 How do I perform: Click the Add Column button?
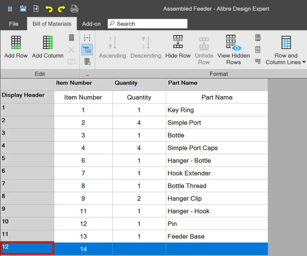click(48, 47)
